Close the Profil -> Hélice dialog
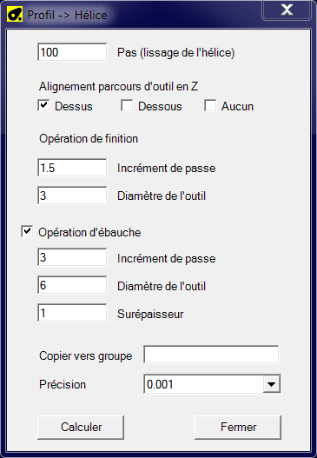 tap(287, 10)
